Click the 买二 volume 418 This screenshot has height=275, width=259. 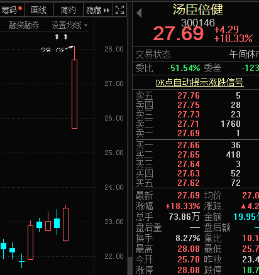233,154
